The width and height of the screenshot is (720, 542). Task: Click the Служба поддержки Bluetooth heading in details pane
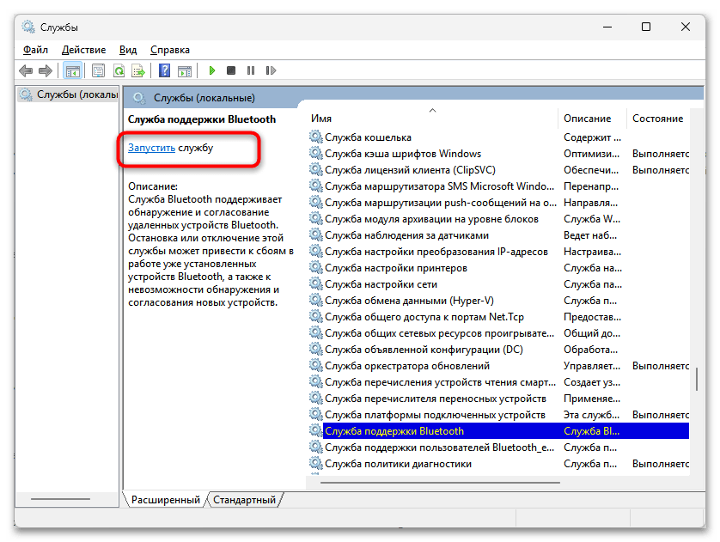click(202, 119)
